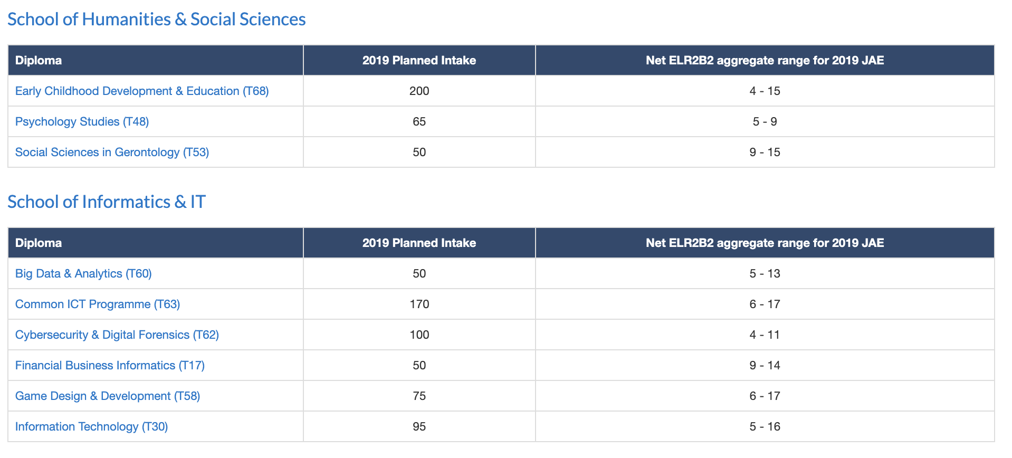Select the Information Technology (T30) diploma link

[x=91, y=427]
